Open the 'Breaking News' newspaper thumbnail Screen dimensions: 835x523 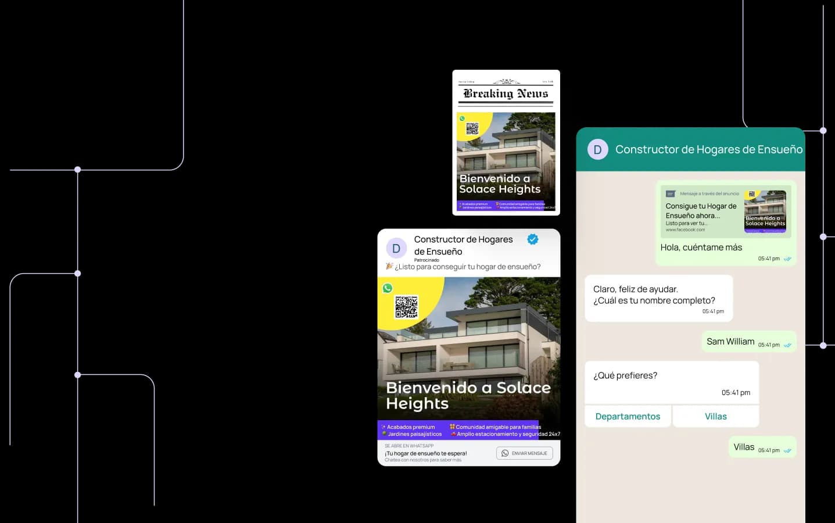pyautogui.click(x=506, y=142)
